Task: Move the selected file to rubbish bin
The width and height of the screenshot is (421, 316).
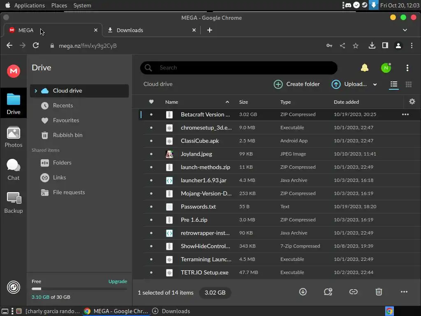Action: pos(379,292)
